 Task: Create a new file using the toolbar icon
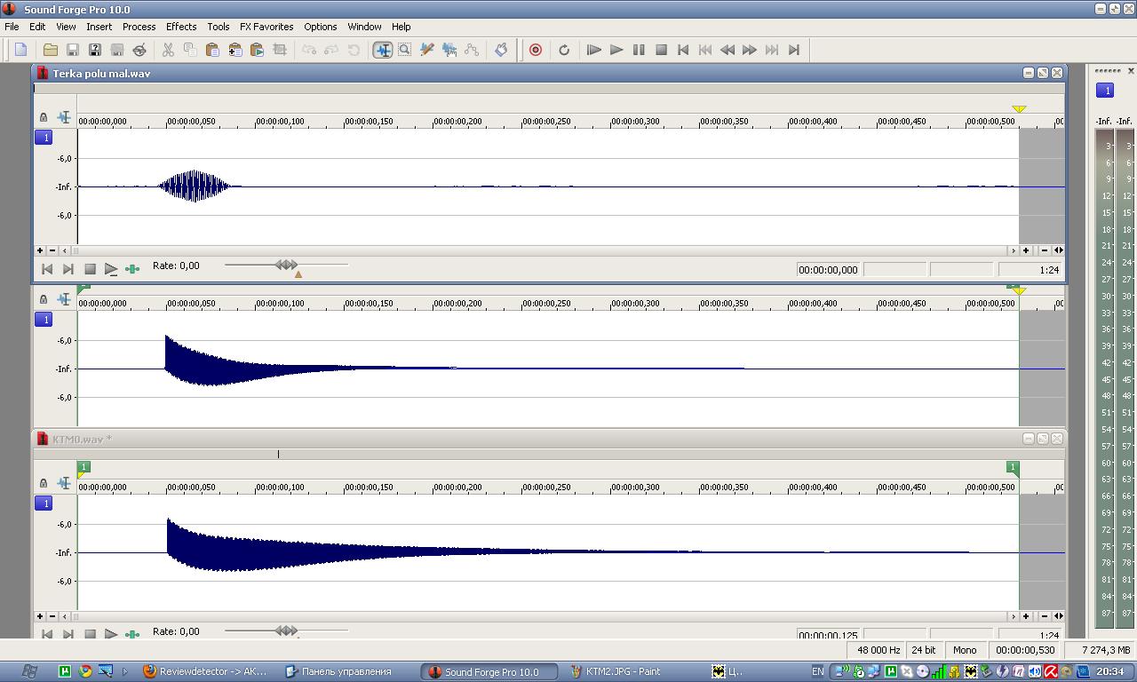point(20,51)
